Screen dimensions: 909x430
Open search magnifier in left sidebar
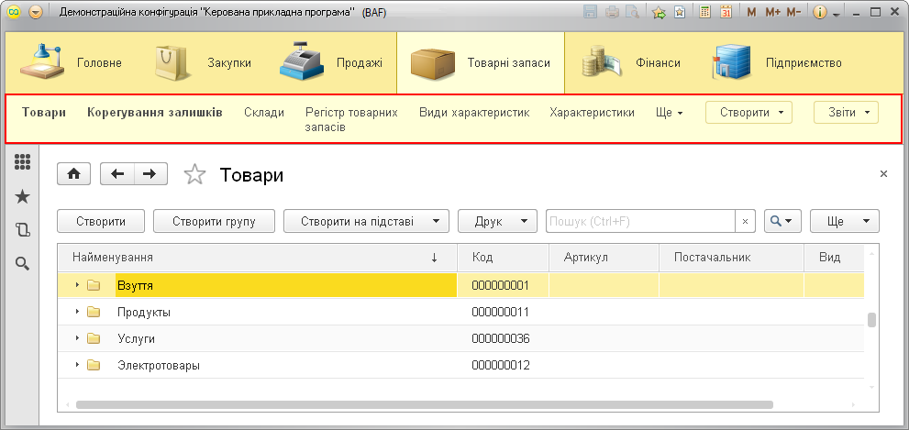[x=22, y=264]
